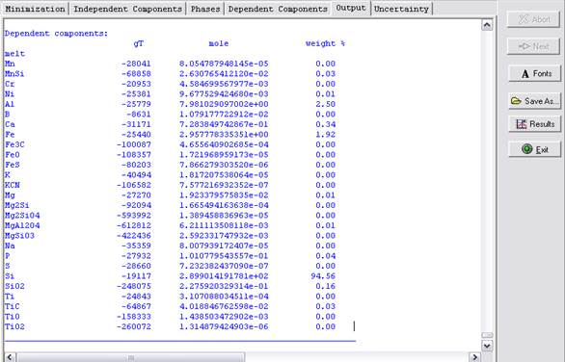Screen dimensions: 565x362
Task: Click the SiO2 weight value 0.16
Action: [325, 286]
